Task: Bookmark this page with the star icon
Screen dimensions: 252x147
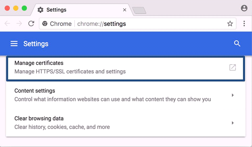Action: click(x=230, y=23)
